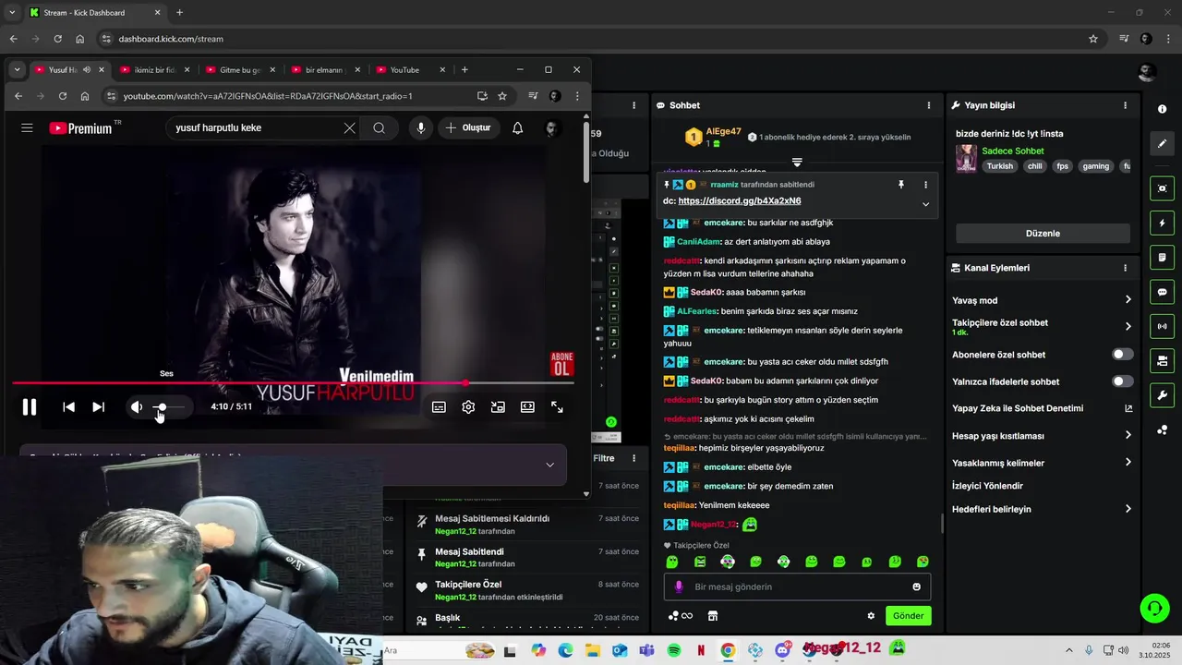Select the Turkish tag

[x=999, y=166]
